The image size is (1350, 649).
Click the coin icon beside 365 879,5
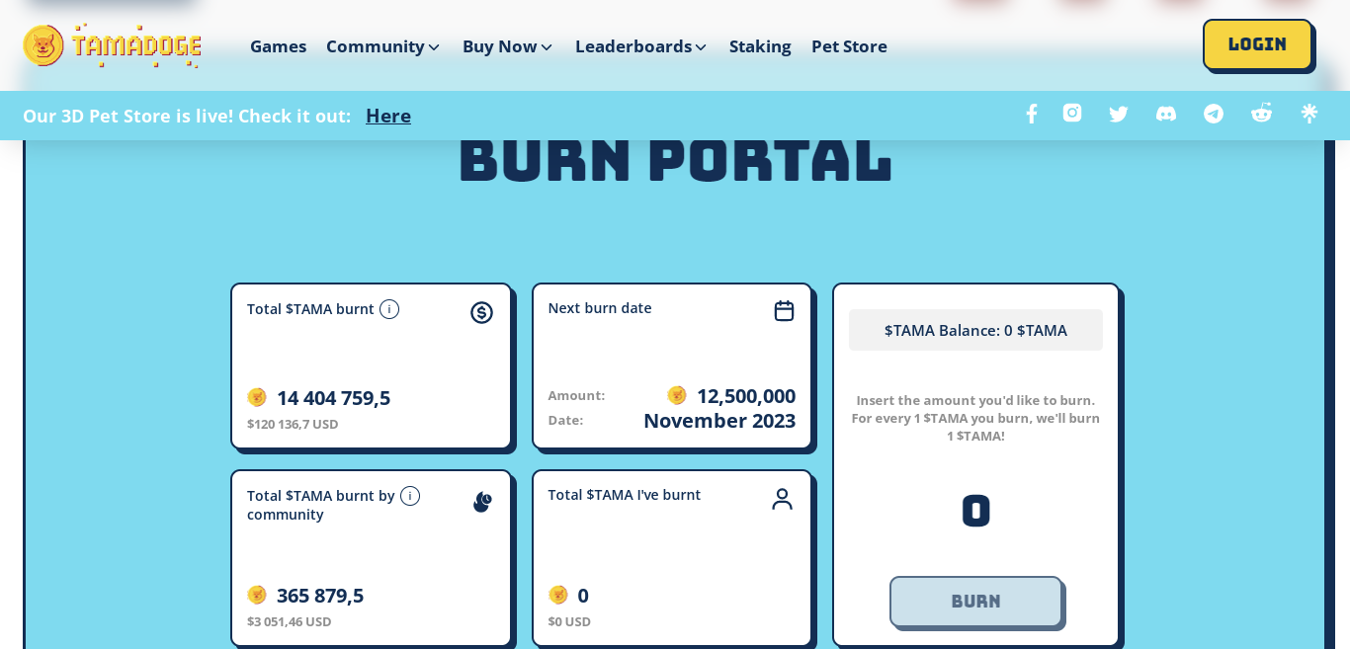(257, 595)
